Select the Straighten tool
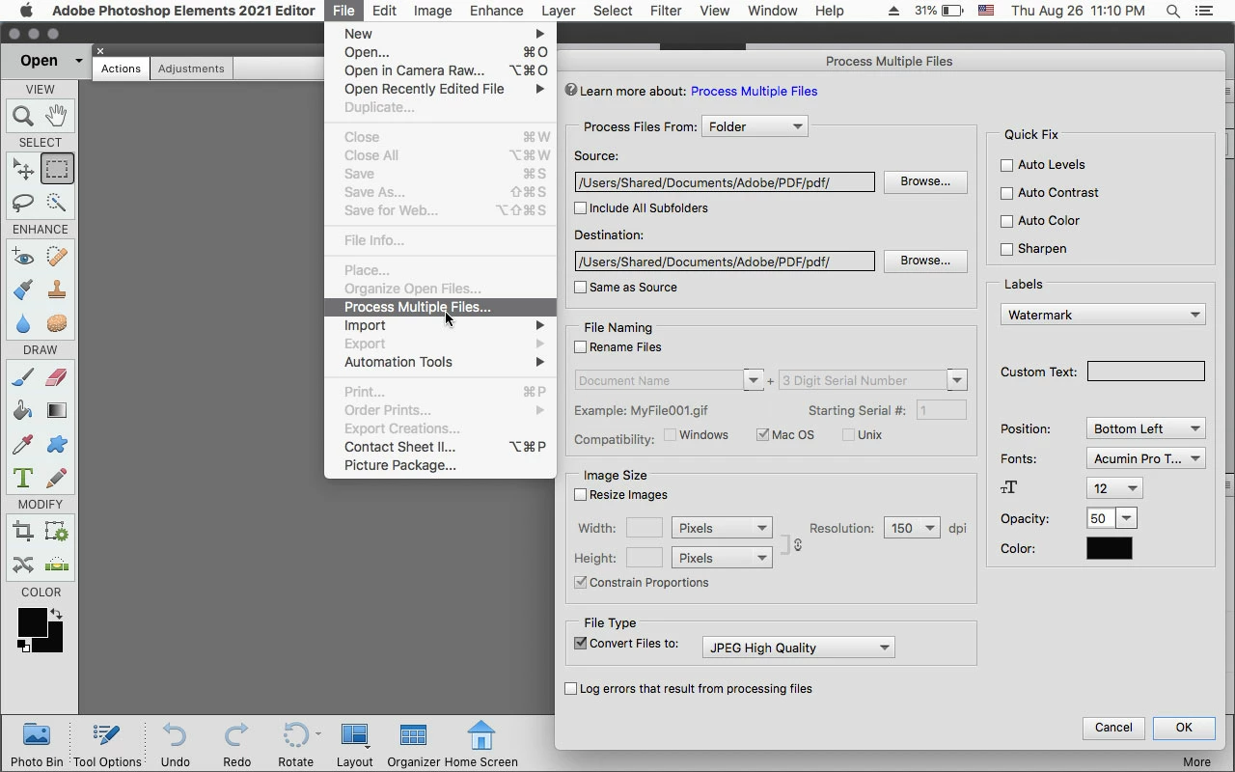1235x772 pixels. [x=57, y=565]
